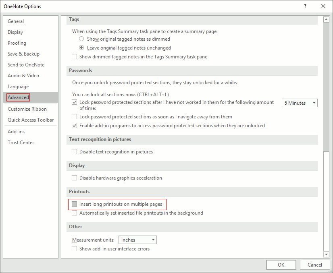The width and height of the screenshot is (333, 273).
Task: Select Show original tagged notes as dimmed
Action: (x=81, y=39)
